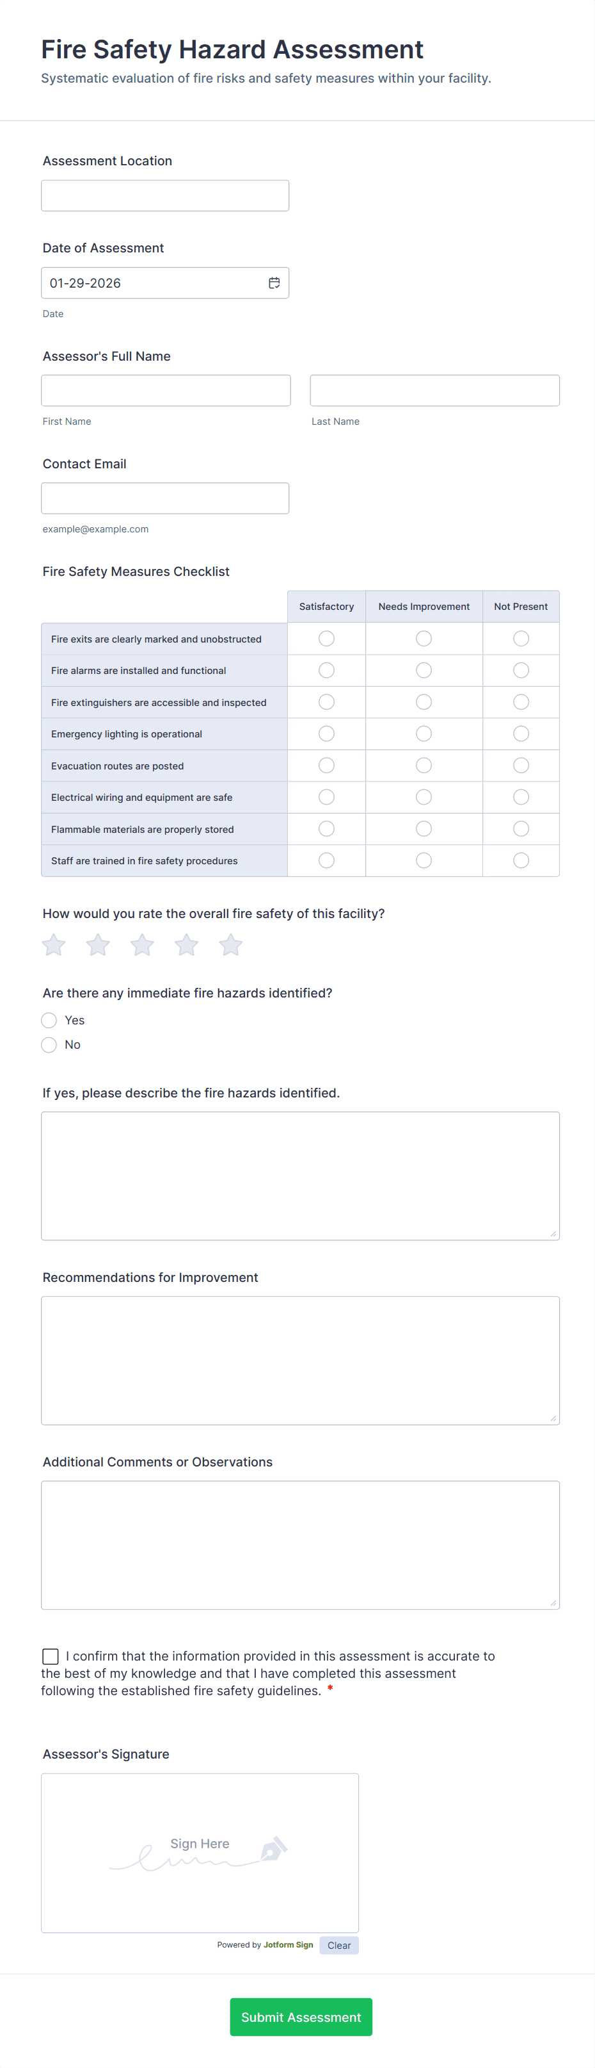
Task: Click the Contact Email field
Action: point(164,498)
